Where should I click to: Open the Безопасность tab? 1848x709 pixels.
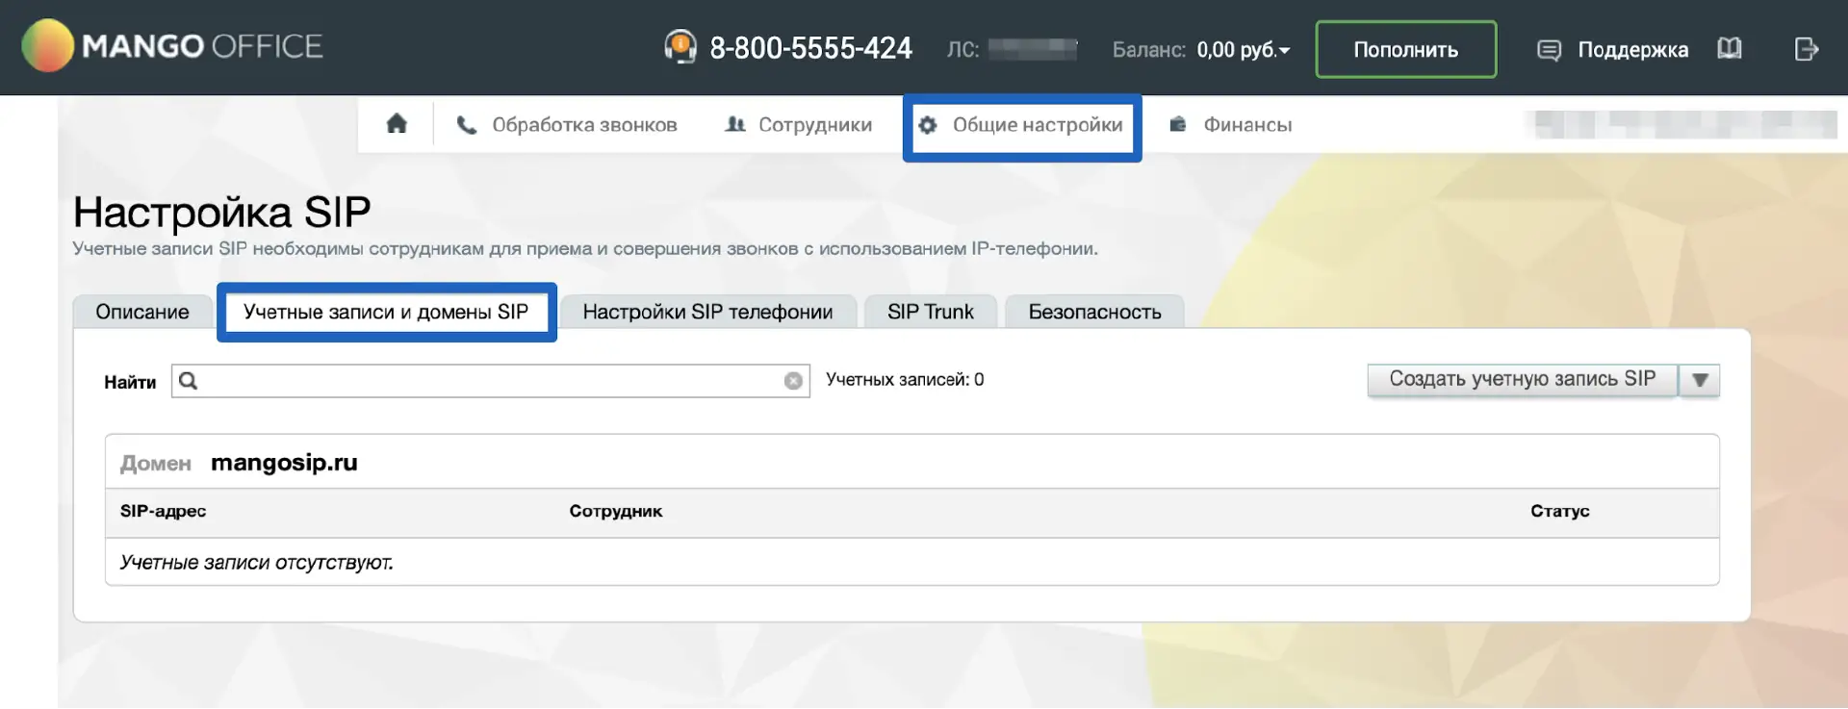click(x=1094, y=312)
